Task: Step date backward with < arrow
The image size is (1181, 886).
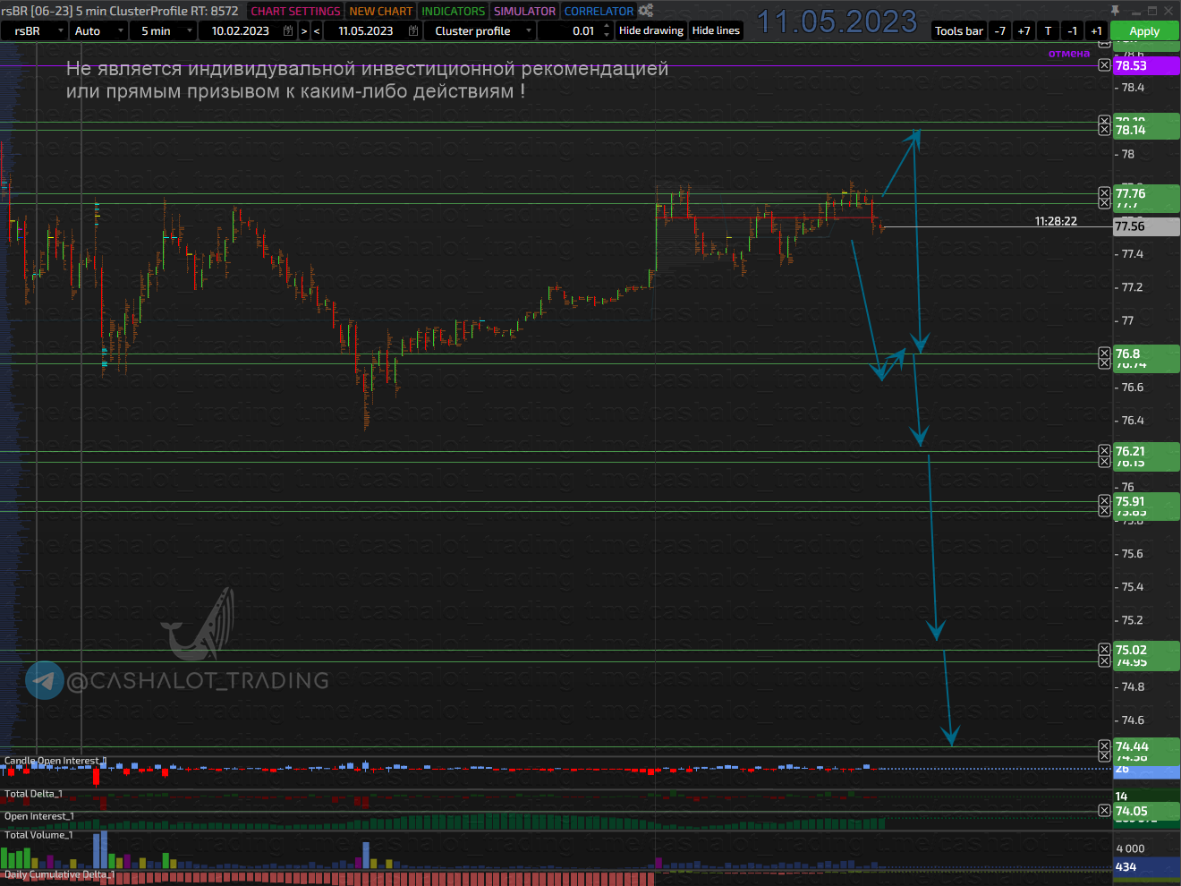Action: click(x=317, y=30)
